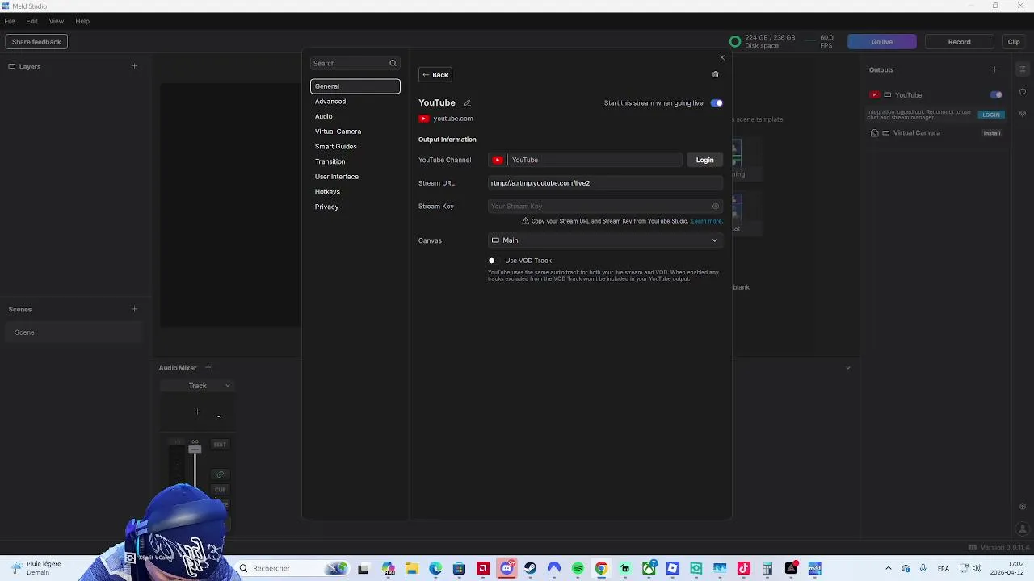Click the CUE button in audio strip

click(x=220, y=490)
